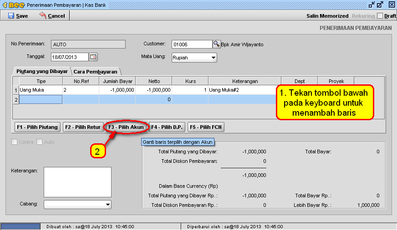Click customer name Bpk Amir Wijayanto
Image resolution: width=397 pixels, height=230 pixels.
point(242,44)
